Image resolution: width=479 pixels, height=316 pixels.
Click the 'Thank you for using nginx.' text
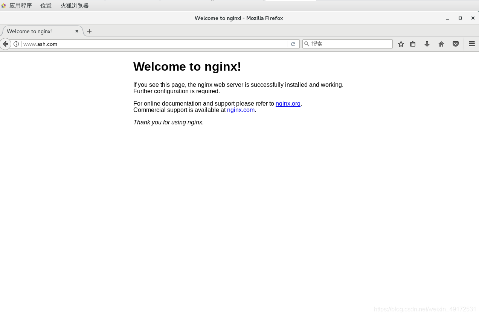point(169,122)
